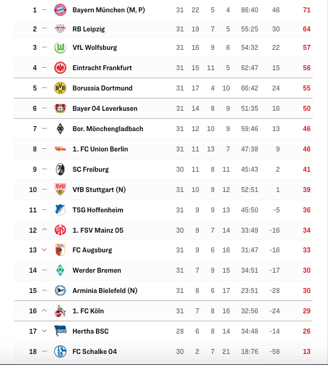Open the SC Freiburg team link
The height and width of the screenshot is (365, 328).
[x=90, y=169]
